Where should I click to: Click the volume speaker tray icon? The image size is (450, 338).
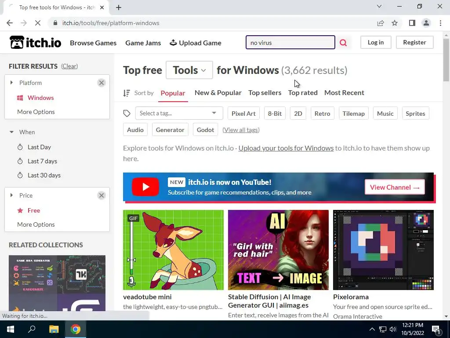393,329
